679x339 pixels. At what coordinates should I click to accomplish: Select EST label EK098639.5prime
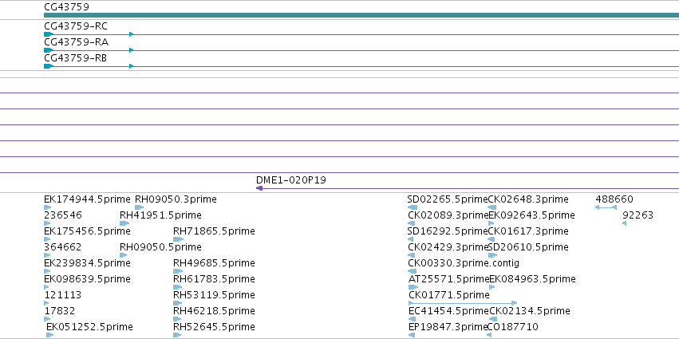pos(87,279)
